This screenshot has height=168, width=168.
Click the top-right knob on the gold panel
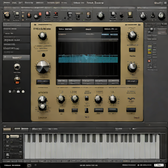click(x=132, y=36)
